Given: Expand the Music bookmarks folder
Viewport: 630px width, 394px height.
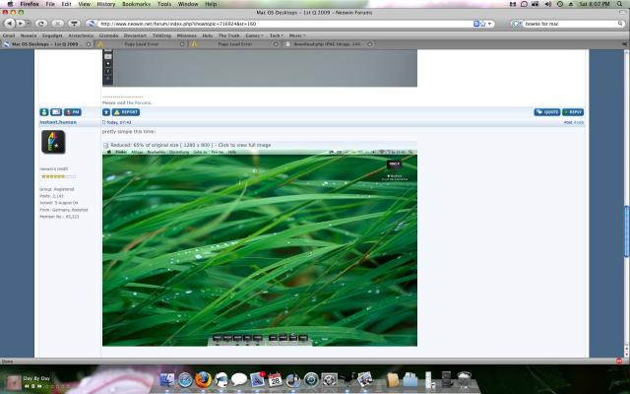Looking at the screenshot, I should point(297,35).
